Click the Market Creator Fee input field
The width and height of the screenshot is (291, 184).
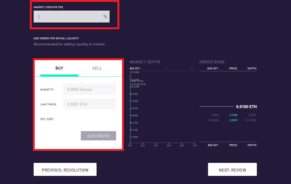71,17
